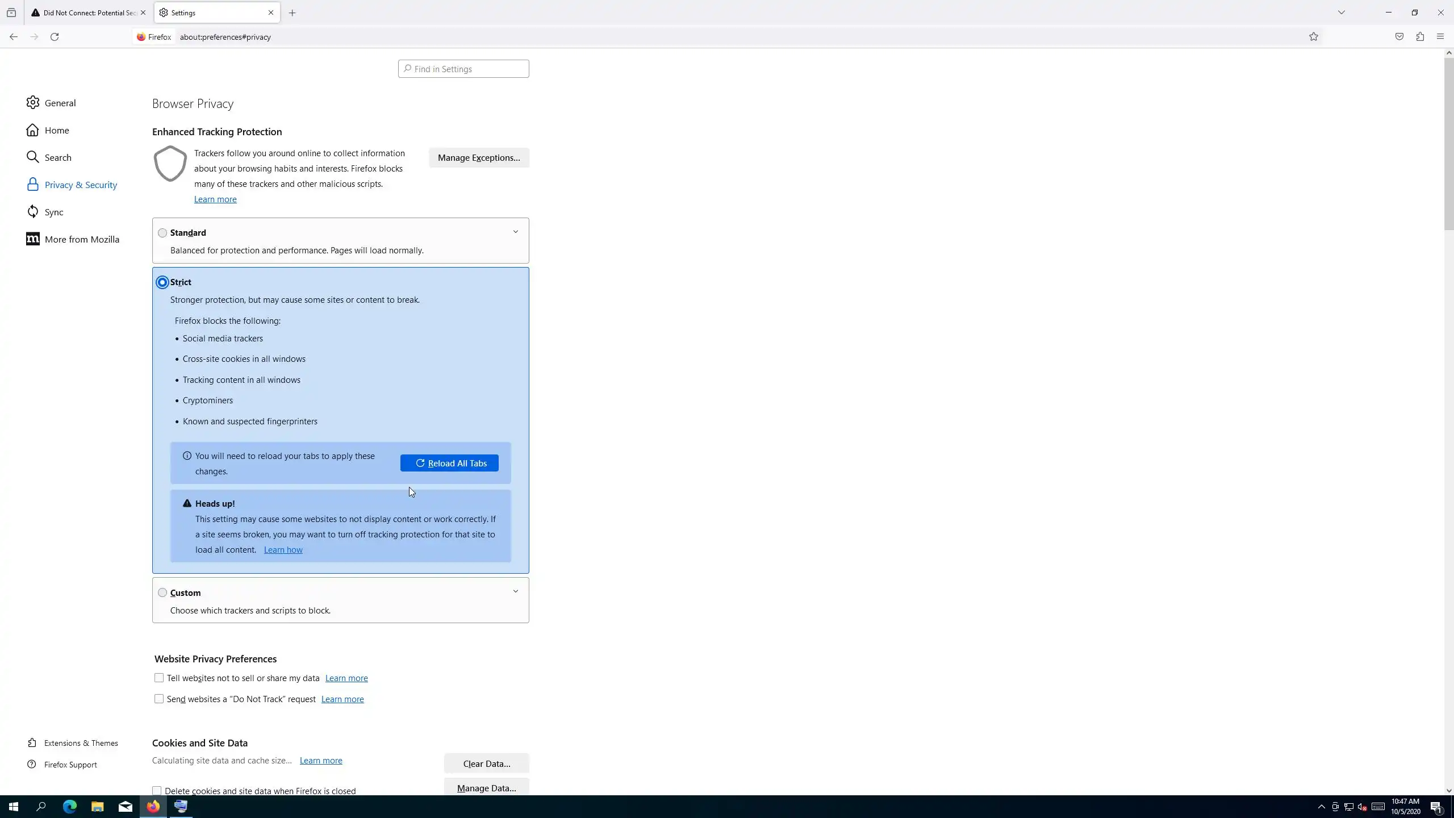1454x818 pixels.
Task: Open Firefox View icon in tab bar
Action: point(11,12)
